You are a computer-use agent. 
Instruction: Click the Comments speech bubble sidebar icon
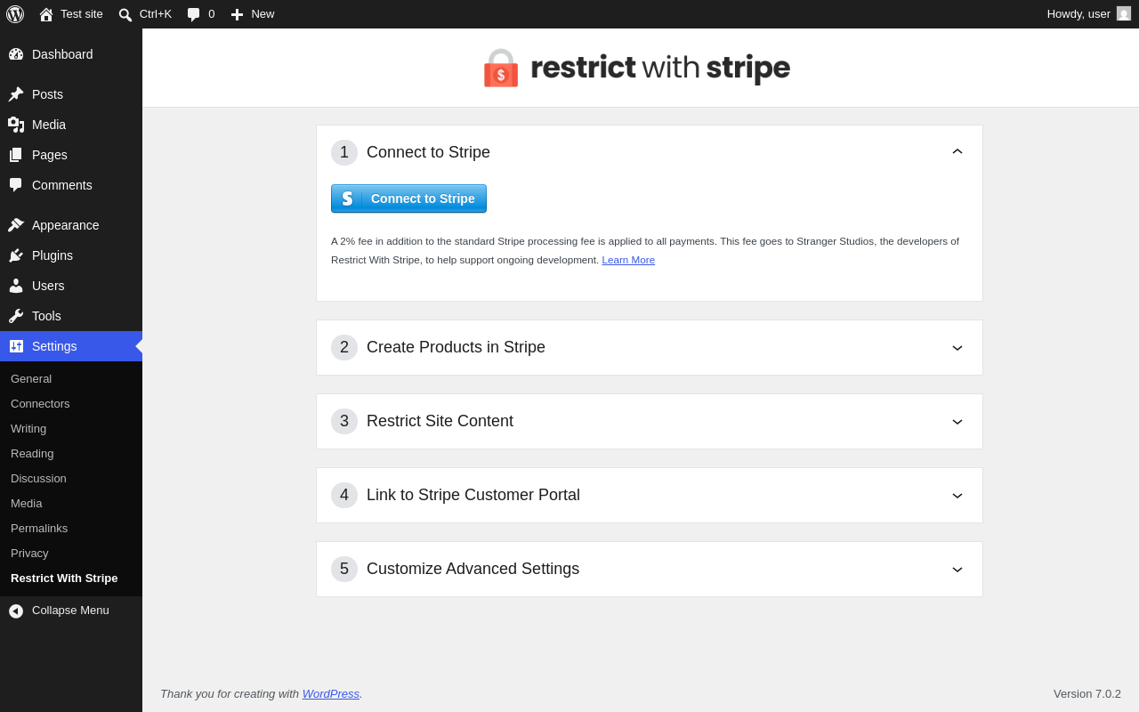coord(16,185)
